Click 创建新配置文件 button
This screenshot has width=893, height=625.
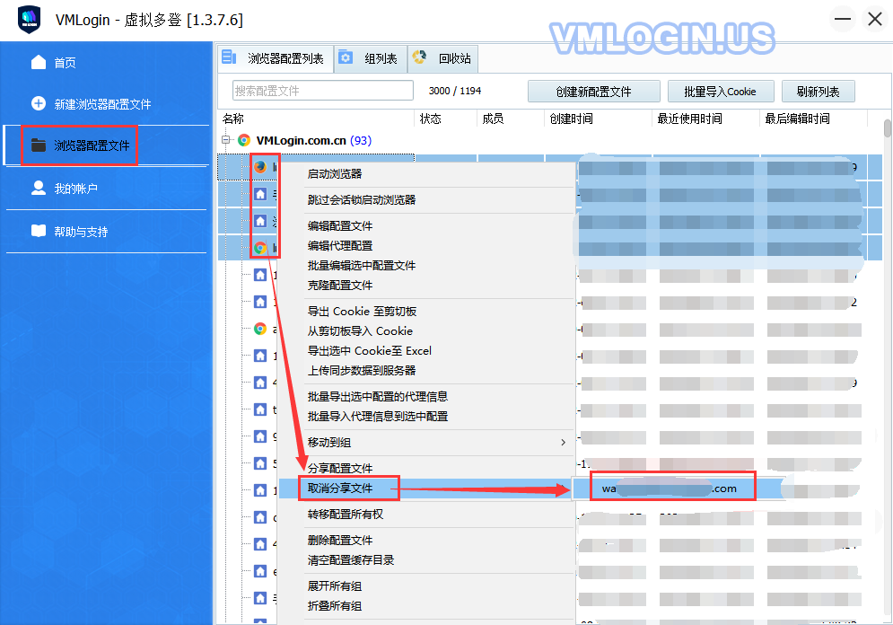[593, 92]
